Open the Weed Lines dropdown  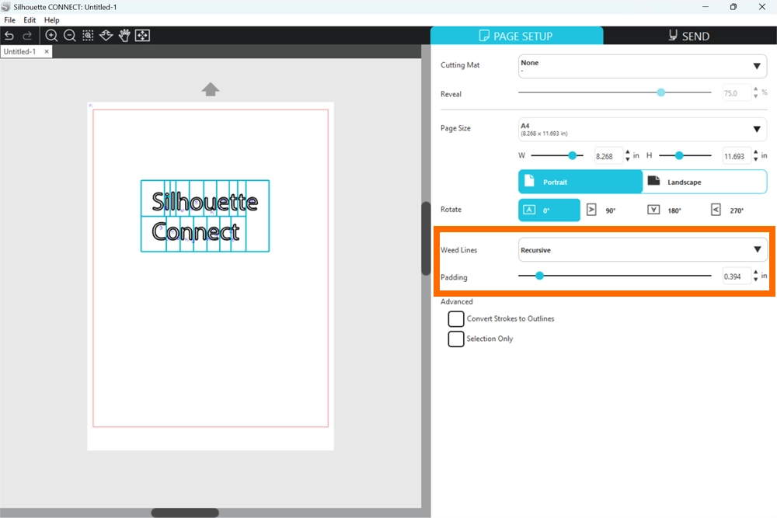[x=642, y=250]
